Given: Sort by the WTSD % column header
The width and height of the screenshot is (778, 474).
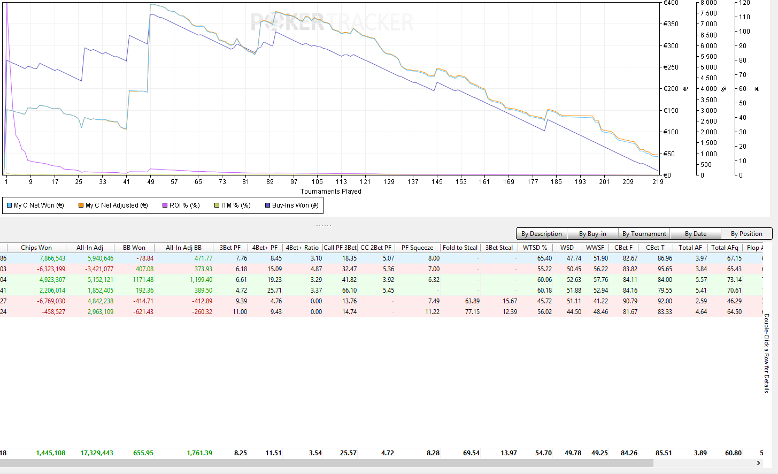Looking at the screenshot, I should pyautogui.click(x=535, y=248).
